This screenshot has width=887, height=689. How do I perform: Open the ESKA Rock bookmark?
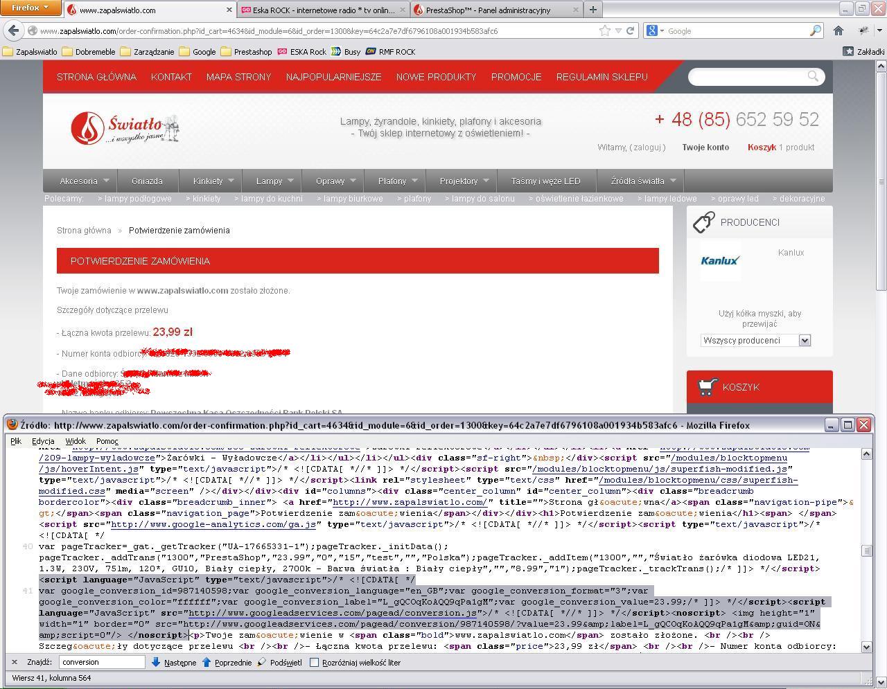[x=302, y=51]
